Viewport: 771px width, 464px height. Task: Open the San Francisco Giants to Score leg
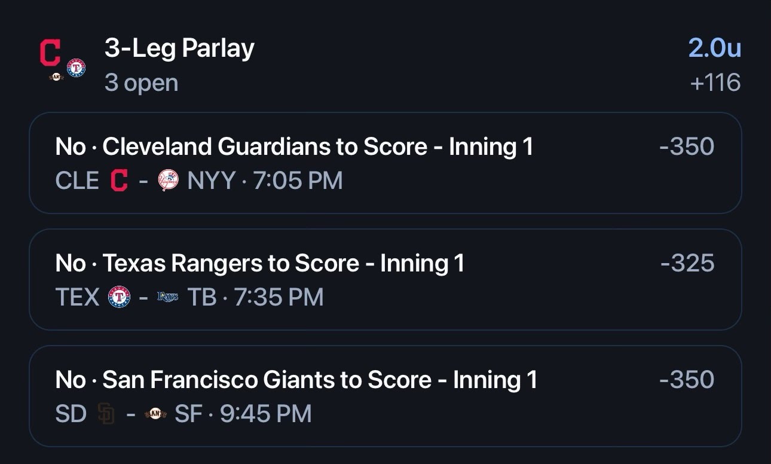(385, 396)
